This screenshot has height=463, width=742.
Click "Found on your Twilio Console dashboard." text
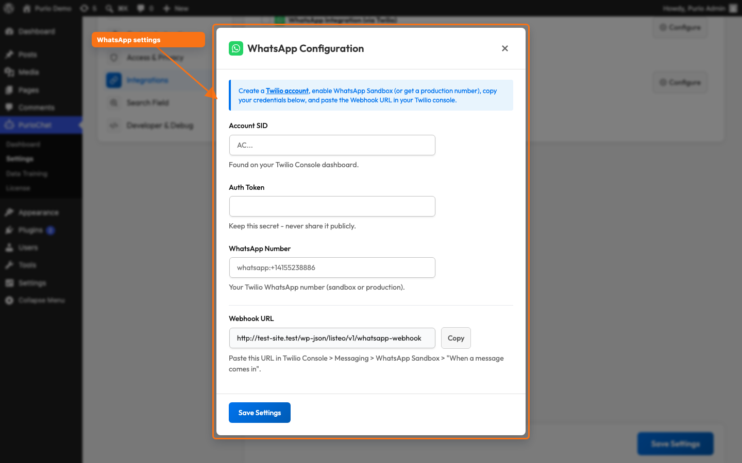[x=294, y=165]
